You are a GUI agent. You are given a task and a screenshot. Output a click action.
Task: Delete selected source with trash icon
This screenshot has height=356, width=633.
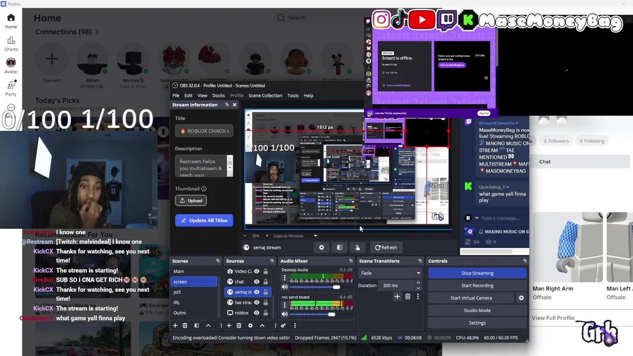click(239, 325)
